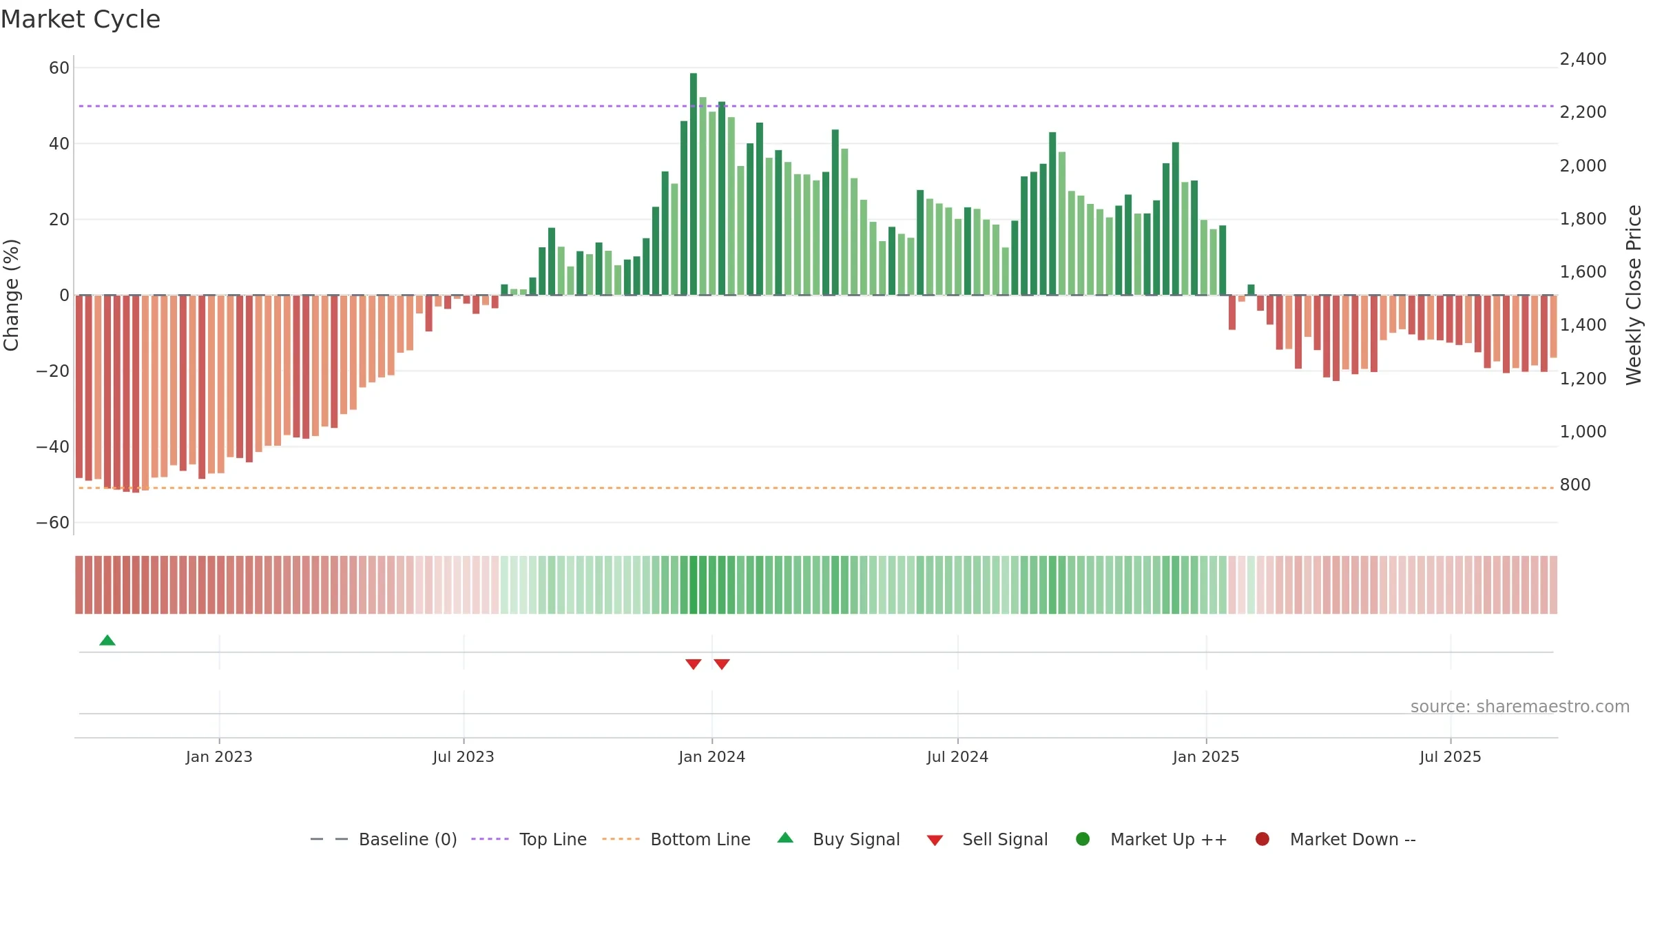Toggle the Sell Signal legend entry
Image resolution: width=1653 pixels, height=930 pixels.
pos(987,839)
